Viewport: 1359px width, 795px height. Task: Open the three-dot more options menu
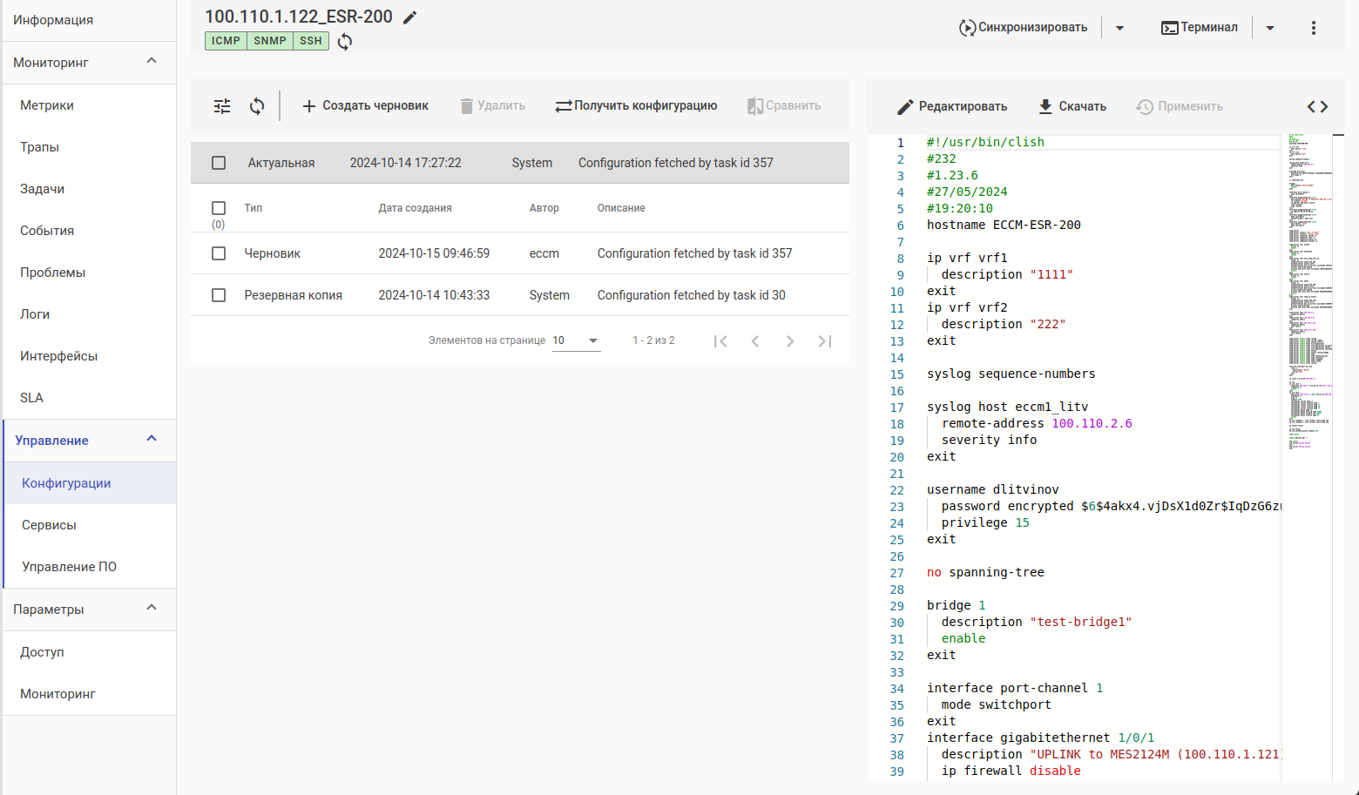pyautogui.click(x=1313, y=28)
